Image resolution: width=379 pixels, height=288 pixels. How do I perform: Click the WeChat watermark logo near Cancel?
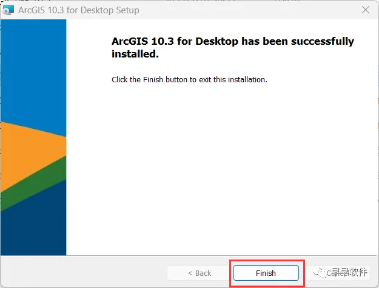click(319, 272)
